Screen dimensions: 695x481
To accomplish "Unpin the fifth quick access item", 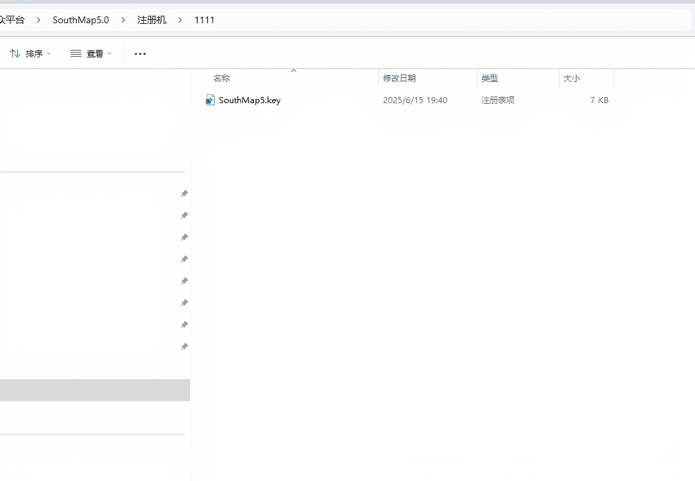I will click(x=184, y=281).
